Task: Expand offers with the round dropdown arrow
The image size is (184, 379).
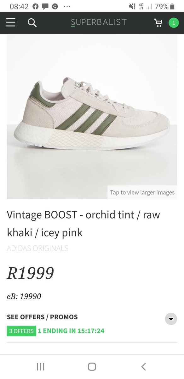Action: [x=171, y=319]
